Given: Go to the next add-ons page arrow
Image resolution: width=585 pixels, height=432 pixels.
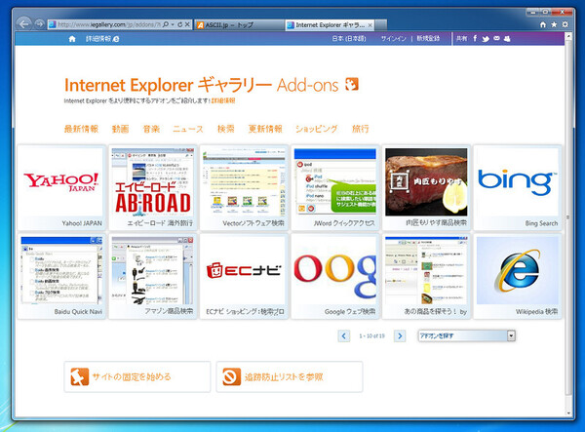Looking at the screenshot, I should (x=400, y=336).
